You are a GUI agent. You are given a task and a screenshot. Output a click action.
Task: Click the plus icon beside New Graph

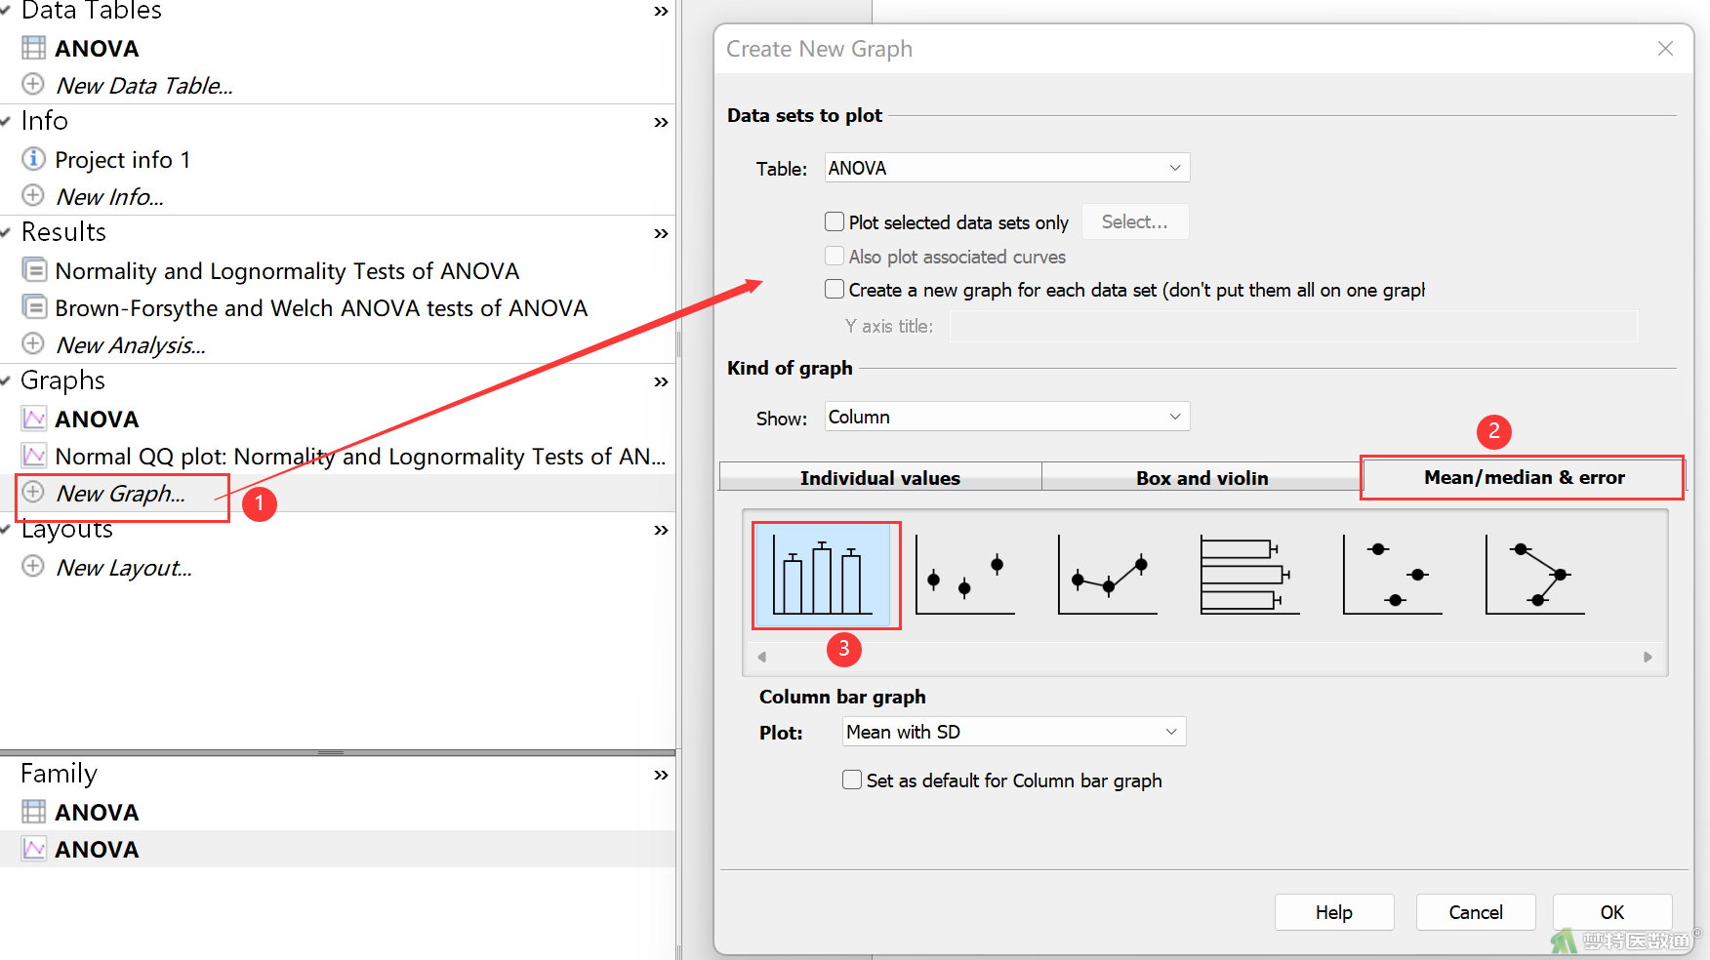coord(33,492)
